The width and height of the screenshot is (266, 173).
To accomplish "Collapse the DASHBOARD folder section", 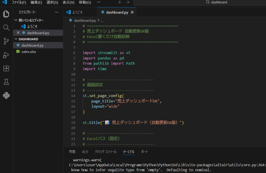I will click(x=16, y=39).
